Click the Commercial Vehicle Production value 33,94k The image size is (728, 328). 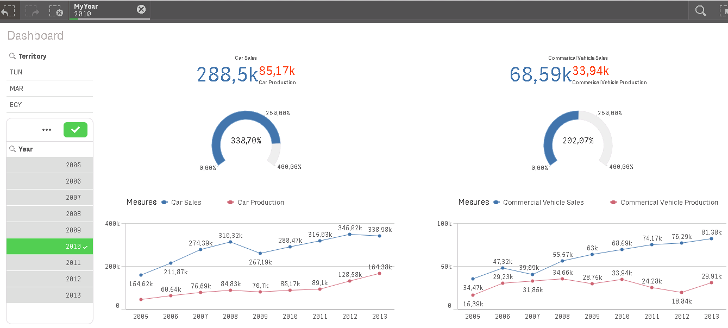click(591, 71)
